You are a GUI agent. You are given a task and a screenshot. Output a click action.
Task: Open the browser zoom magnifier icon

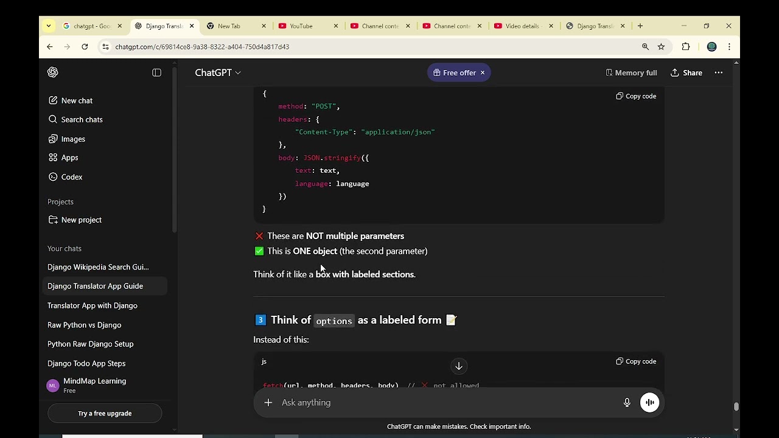tap(645, 46)
